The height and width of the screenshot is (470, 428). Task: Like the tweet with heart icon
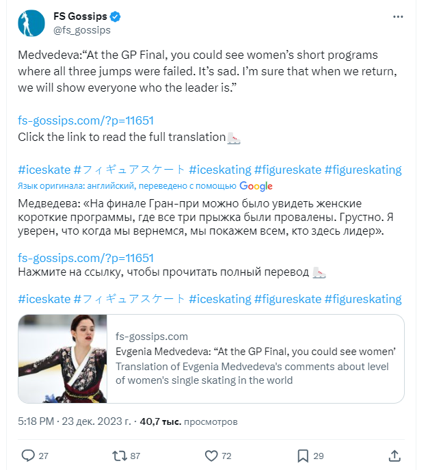coord(212,456)
